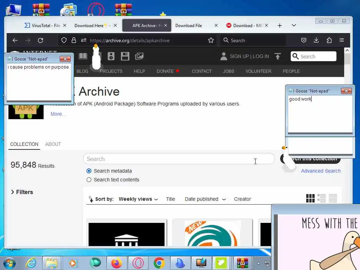The image size is (360, 270).
Task: Sort results by Title
Action: [x=171, y=199]
